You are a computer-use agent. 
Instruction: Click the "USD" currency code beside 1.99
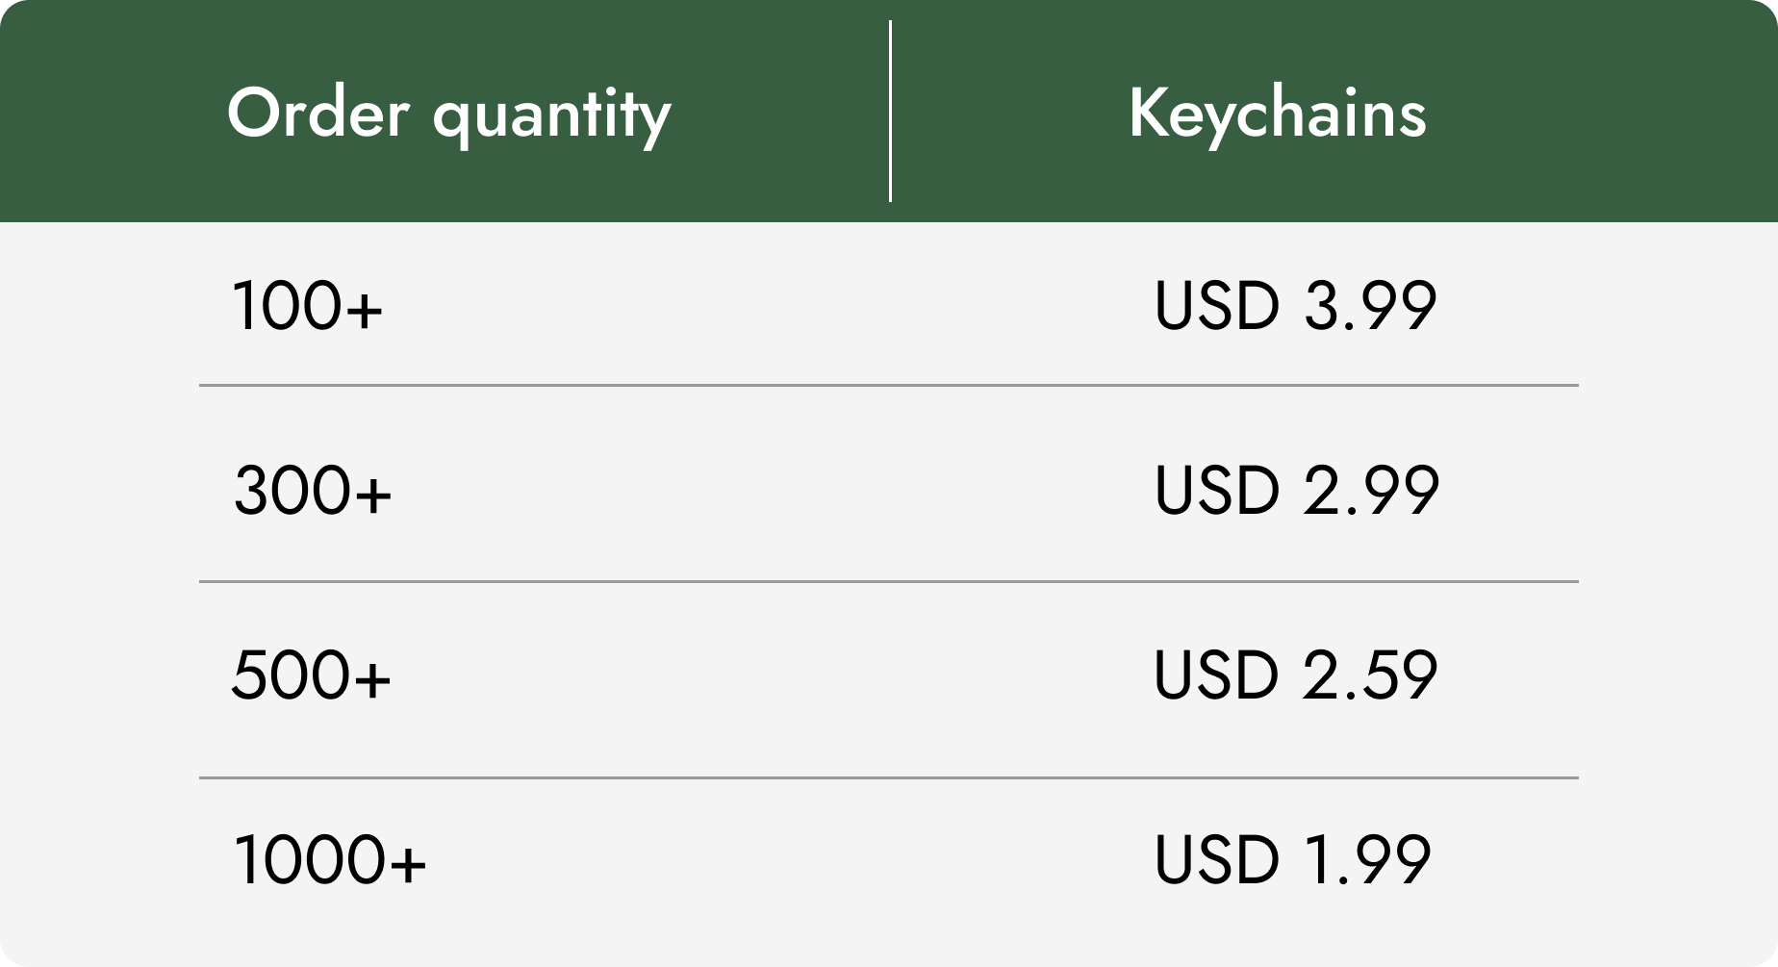point(1217,859)
